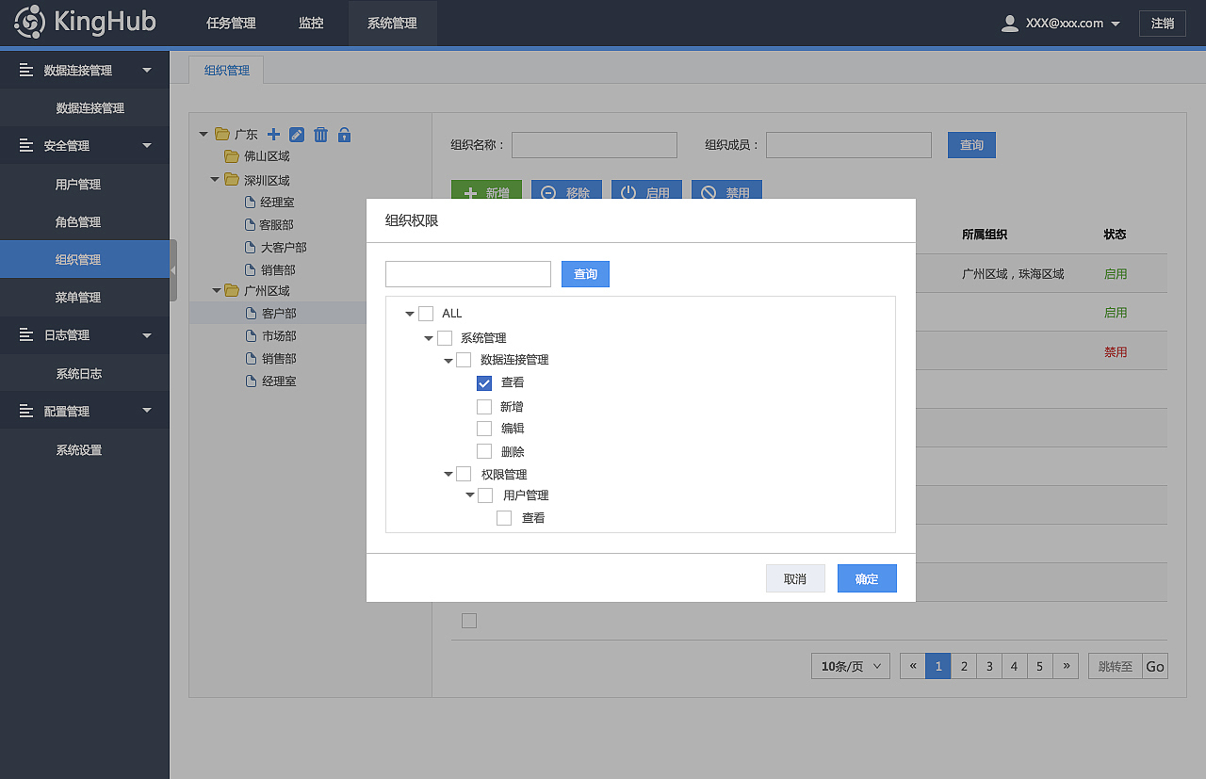Click the user avatar icon in header

click(1009, 24)
